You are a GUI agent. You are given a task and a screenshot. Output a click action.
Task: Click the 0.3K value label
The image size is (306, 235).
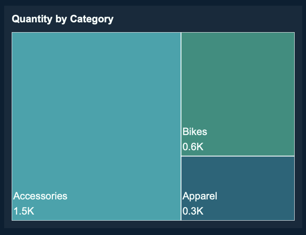pos(193,211)
